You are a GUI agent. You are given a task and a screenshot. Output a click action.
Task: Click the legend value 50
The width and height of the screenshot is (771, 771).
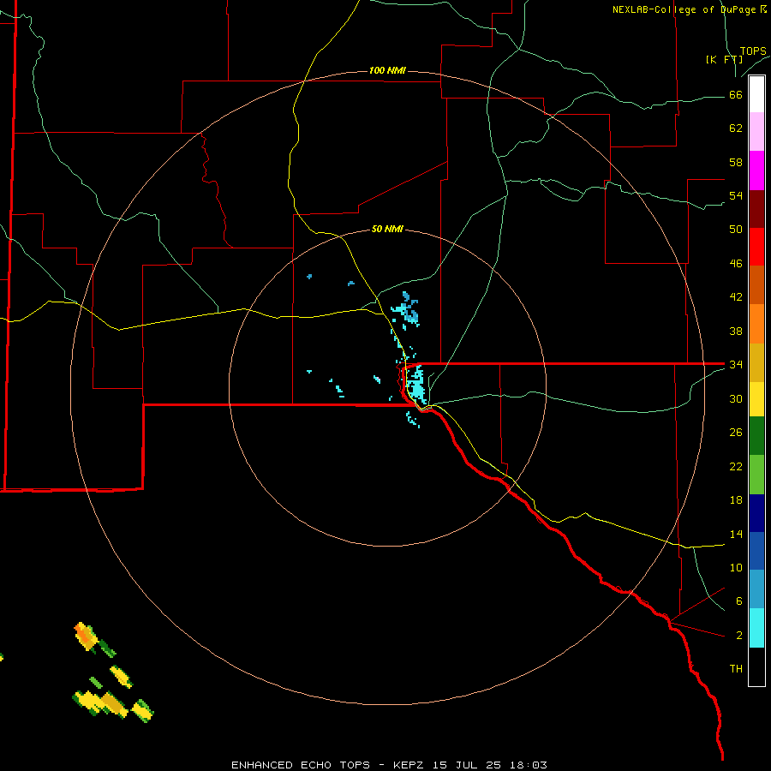coord(736,229)
